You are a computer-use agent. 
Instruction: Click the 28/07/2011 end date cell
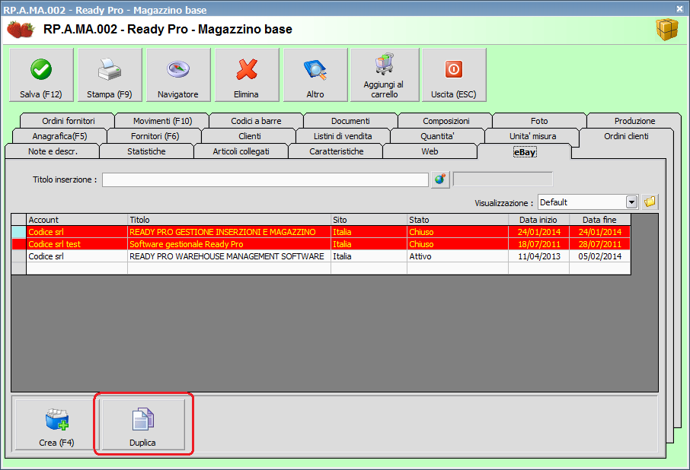pyautogui.click(x=600, y=244)
